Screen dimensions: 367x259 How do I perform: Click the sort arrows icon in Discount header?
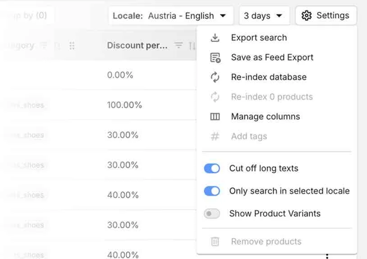pos(192,46)
